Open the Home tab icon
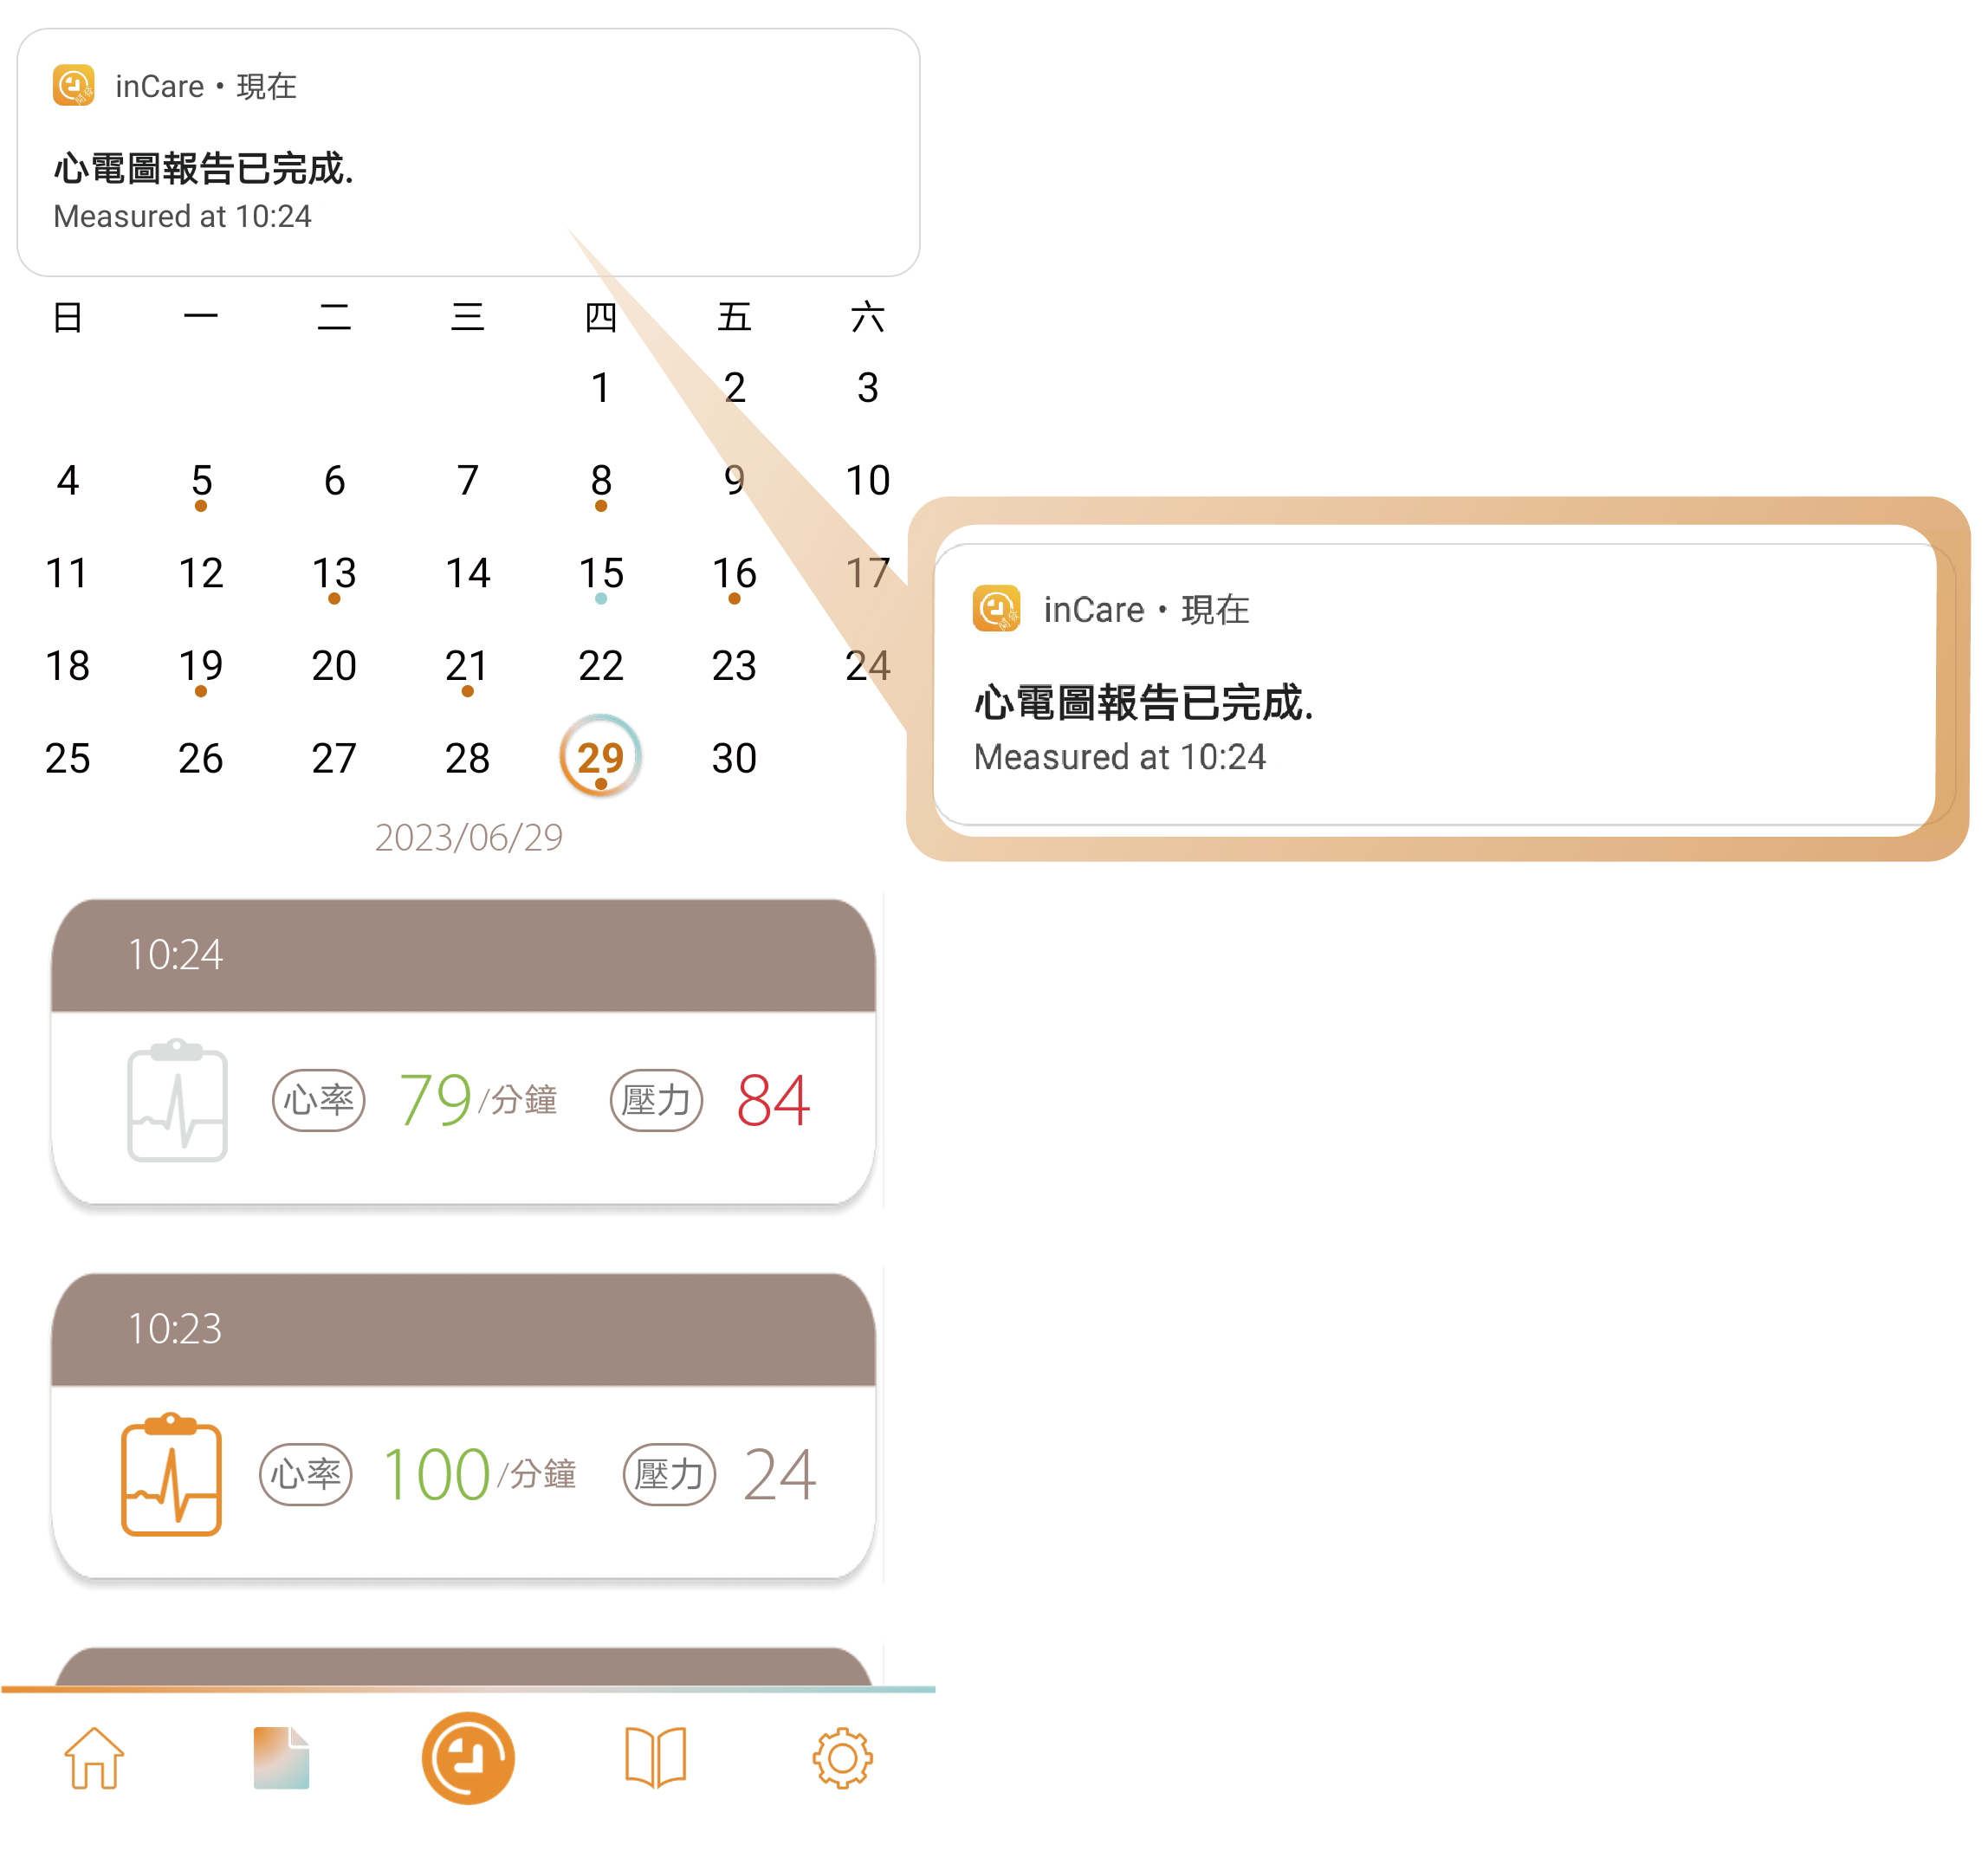The width and height of the screenshot is (1988, 1851). pos(94,1758)
